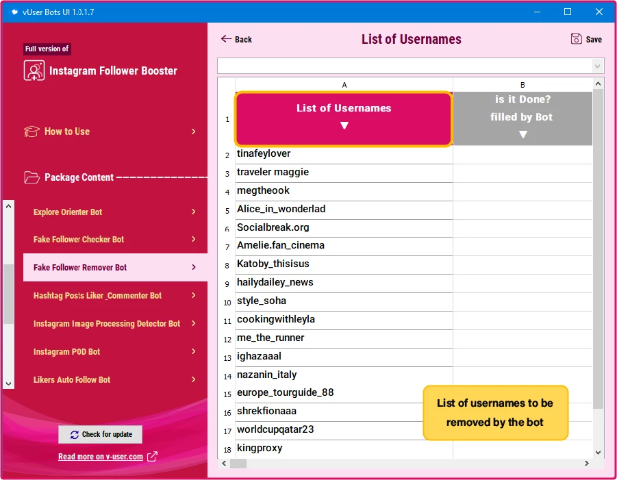Select the cell 'nazanin_italy'
The image size is (617, 480).
point(344,375)
